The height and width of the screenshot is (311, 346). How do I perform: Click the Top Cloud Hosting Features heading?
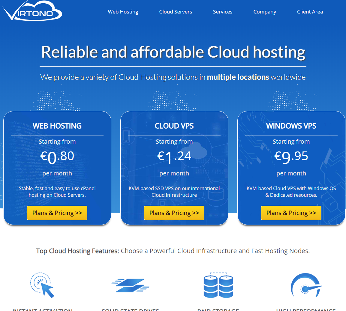(x=77, y=251)
